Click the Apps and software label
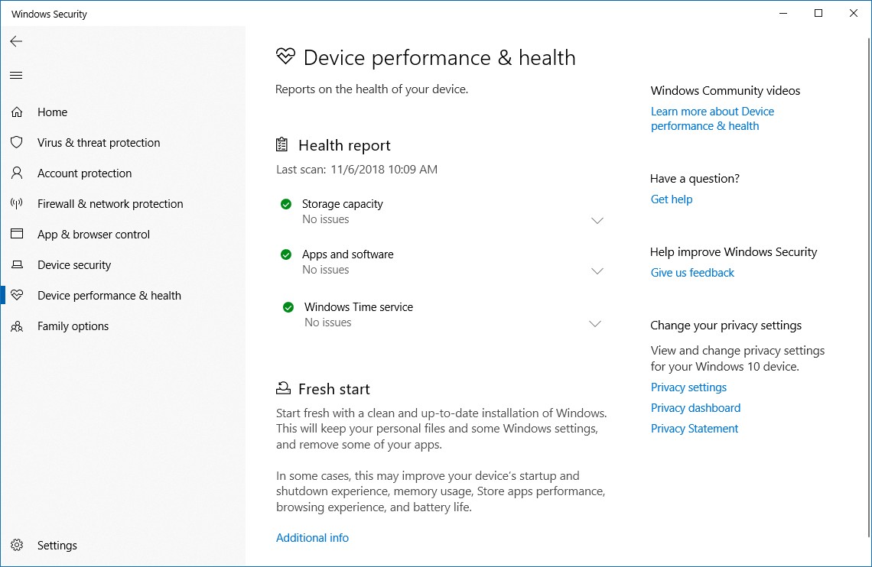Screen dimensions: 872x567 347,254
